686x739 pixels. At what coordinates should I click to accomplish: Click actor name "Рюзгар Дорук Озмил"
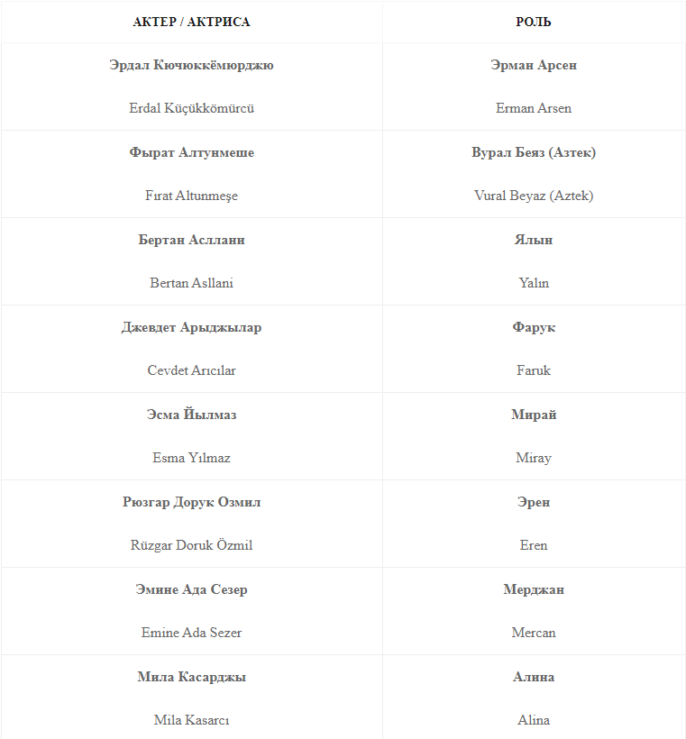point(191,502)
